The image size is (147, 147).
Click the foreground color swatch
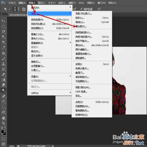pos(2,131)
